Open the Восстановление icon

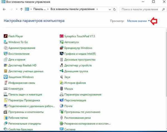6,54
